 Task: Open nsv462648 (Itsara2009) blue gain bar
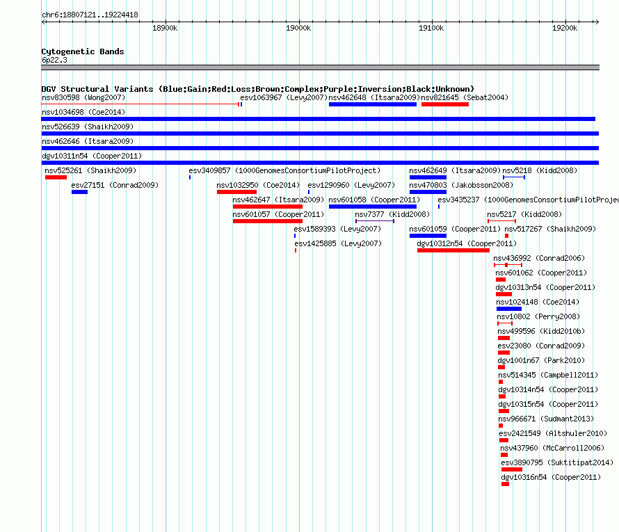[373, 104]
